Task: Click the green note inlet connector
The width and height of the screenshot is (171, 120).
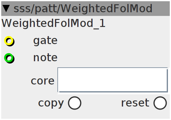Action: pos(9,58)
